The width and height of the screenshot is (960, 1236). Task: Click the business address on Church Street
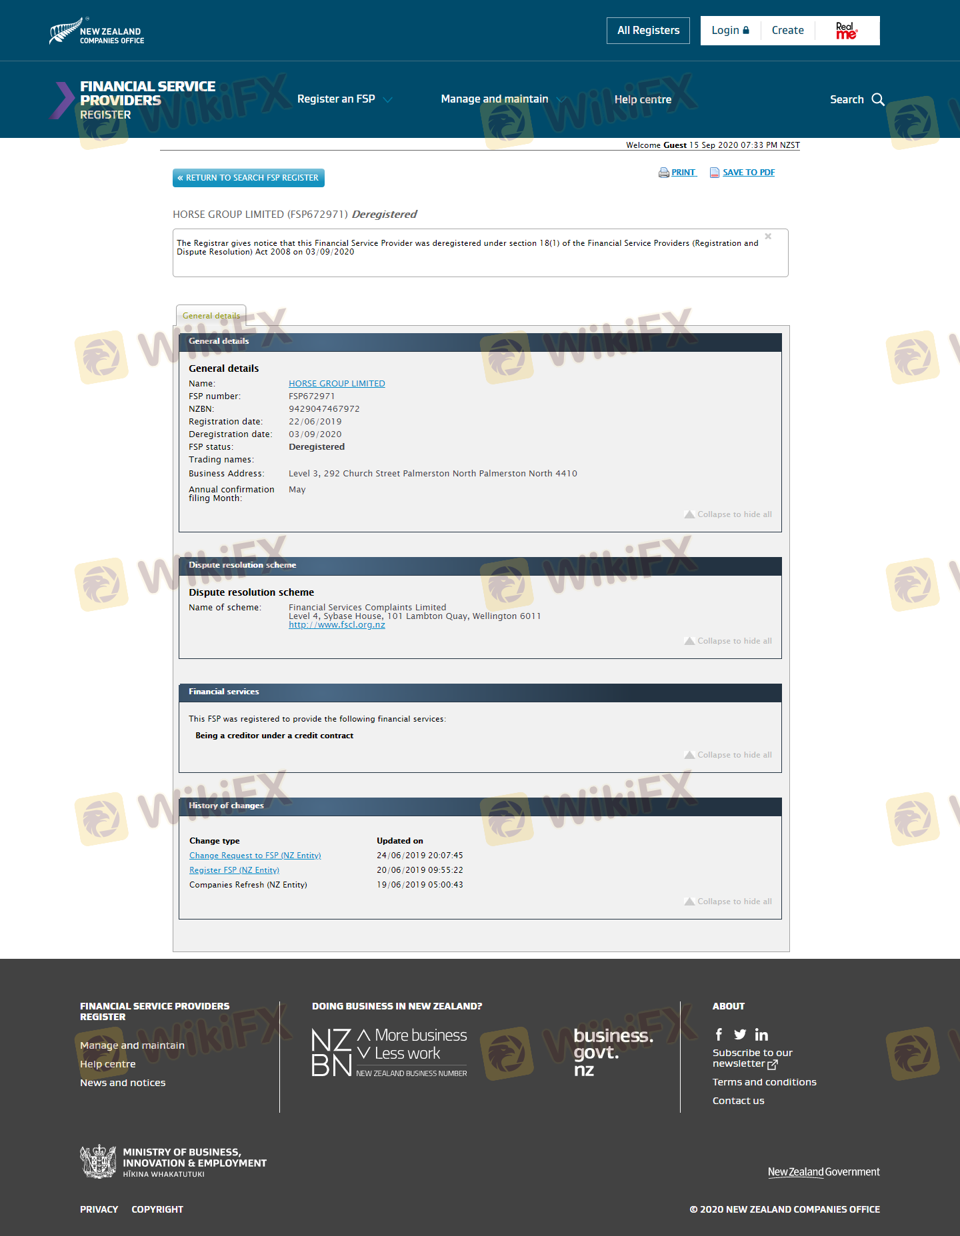[x=433, y=474]
